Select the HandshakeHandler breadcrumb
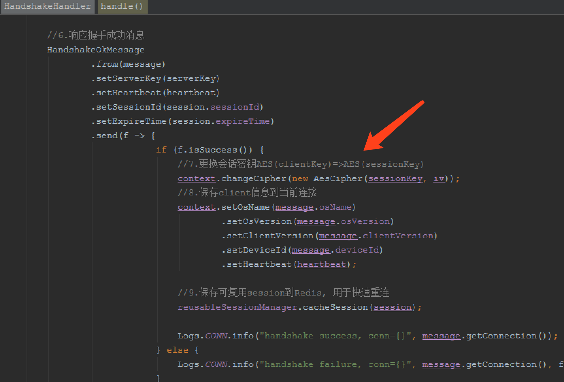Image resolution: width=564 pixels, height=382 pixels. (48, 6)
